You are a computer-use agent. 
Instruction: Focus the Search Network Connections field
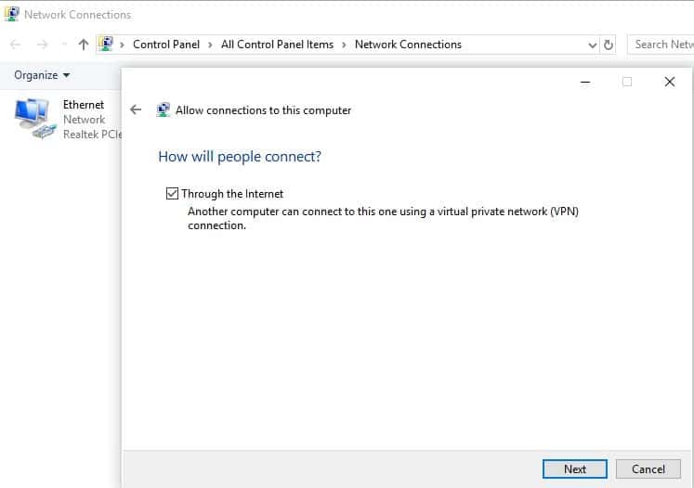(x=661, y=45)
